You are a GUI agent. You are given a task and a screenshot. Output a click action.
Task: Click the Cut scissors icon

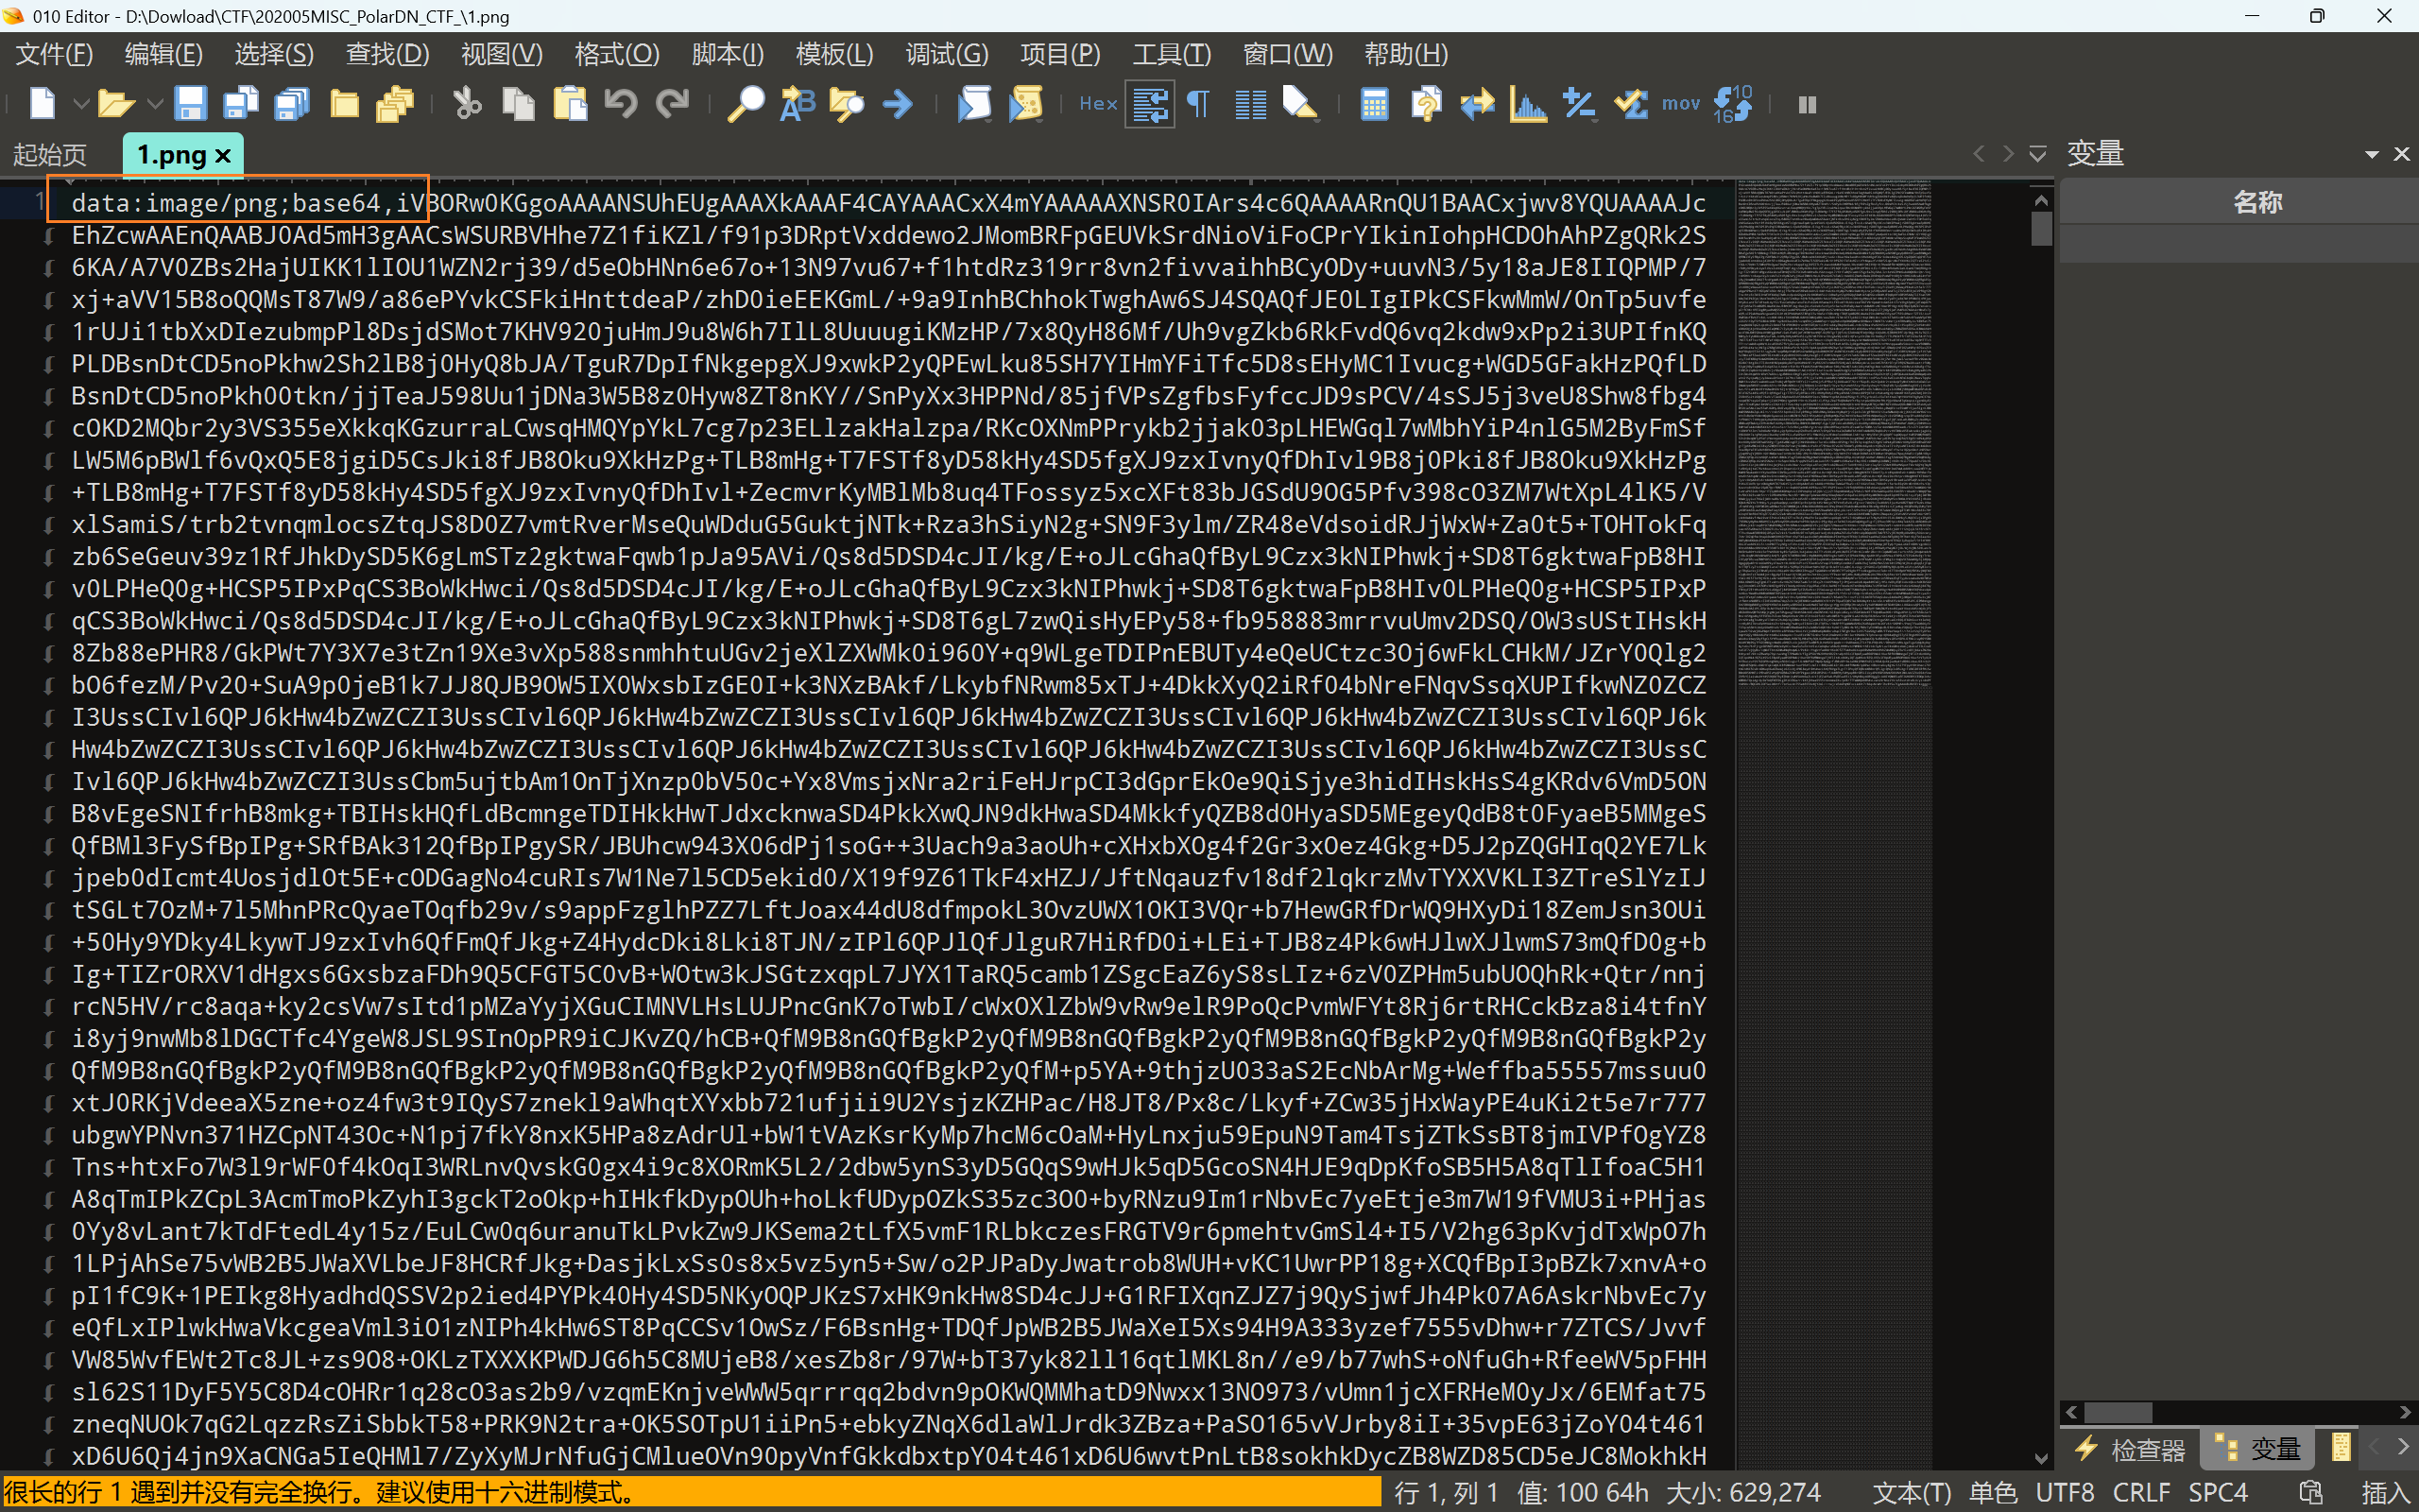click(467, 103)
